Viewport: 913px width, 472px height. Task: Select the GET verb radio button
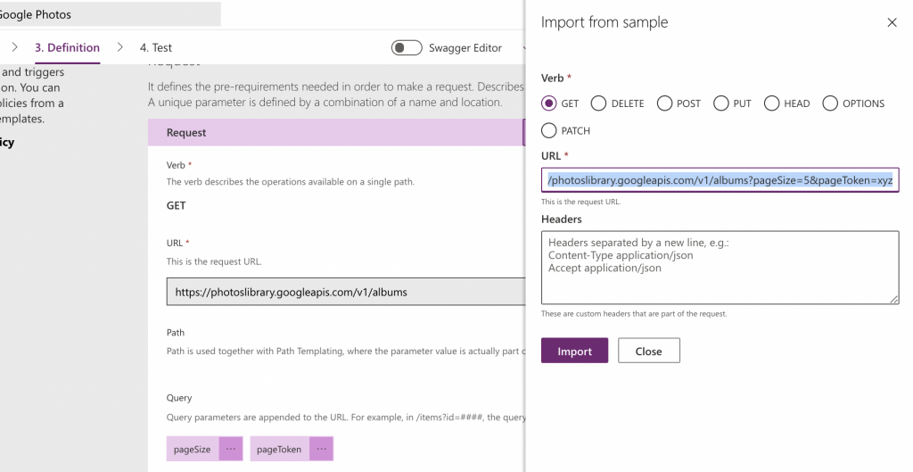[x=549, y=104]
